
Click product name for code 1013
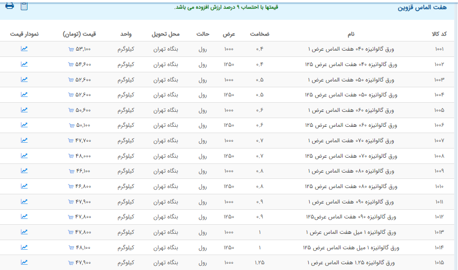pyautogui.click(x=351, y=232)
